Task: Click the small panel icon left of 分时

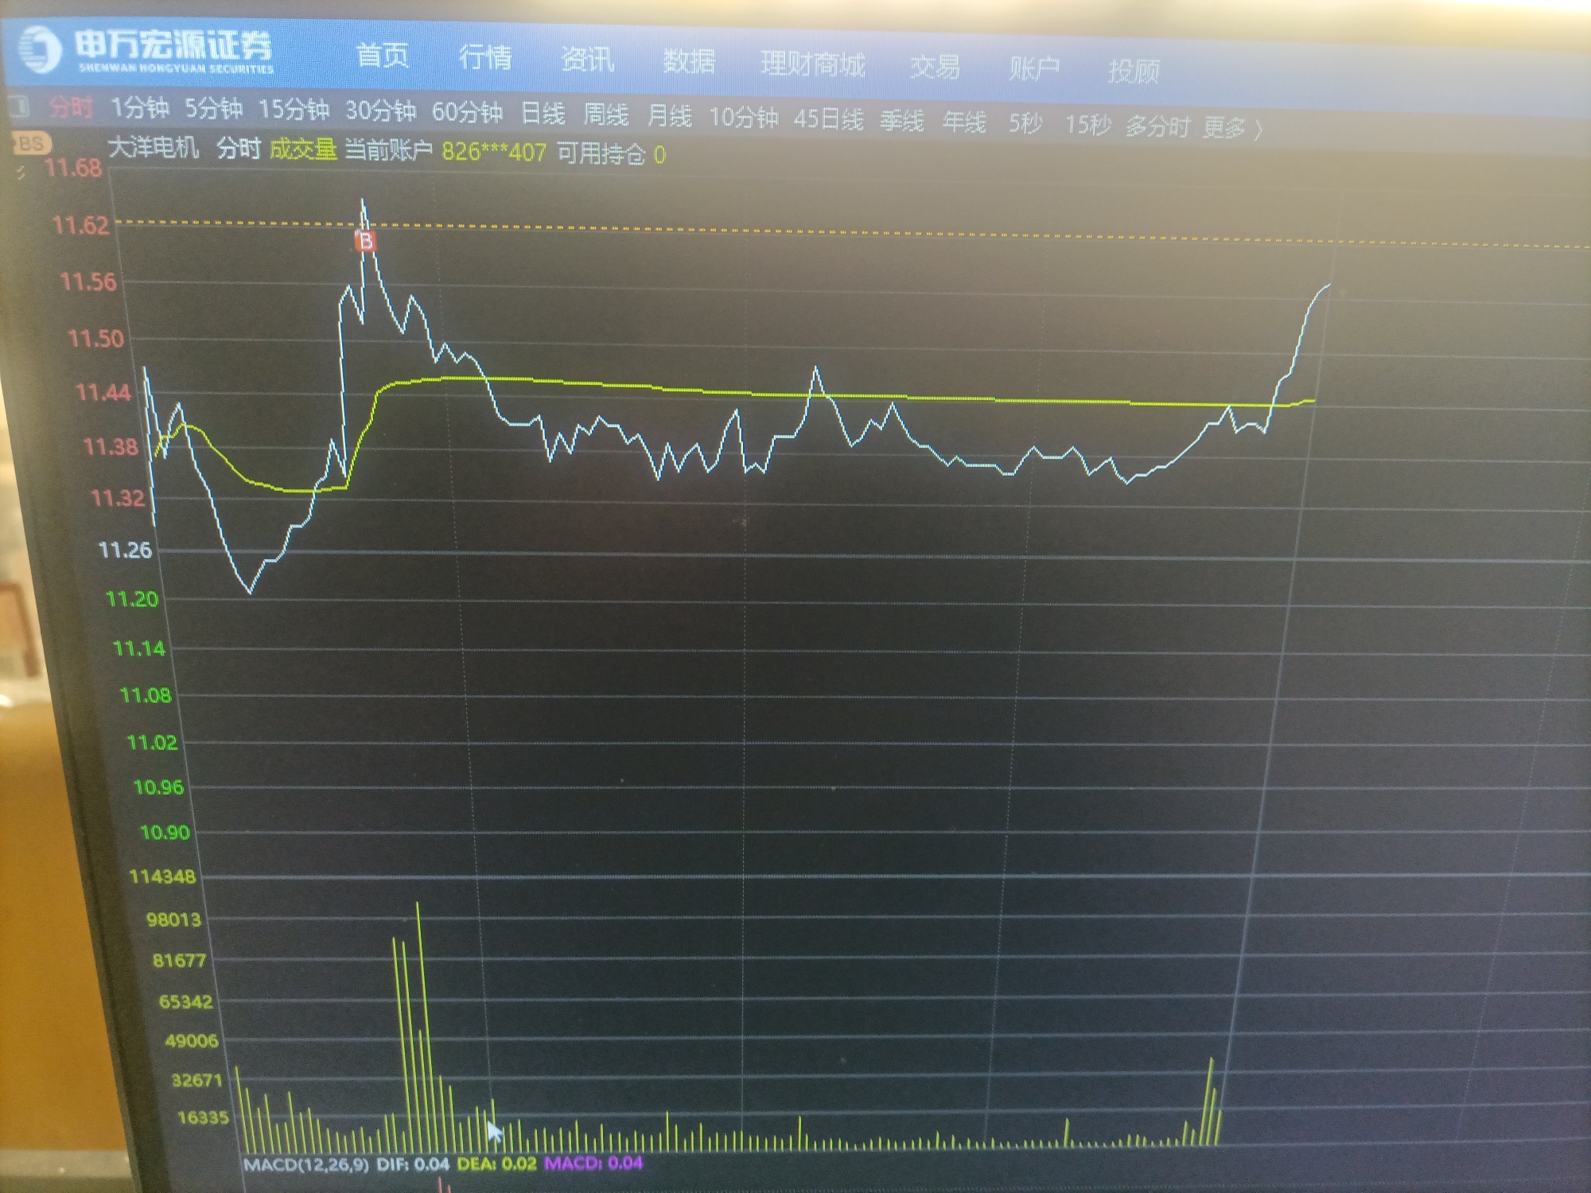Action: [x=19, y=106]
